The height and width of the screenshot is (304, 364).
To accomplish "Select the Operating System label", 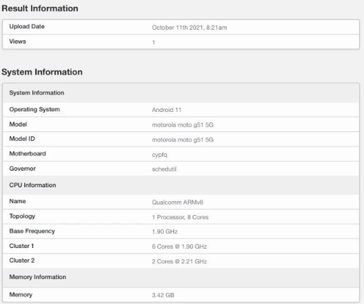I will point(35,109).
